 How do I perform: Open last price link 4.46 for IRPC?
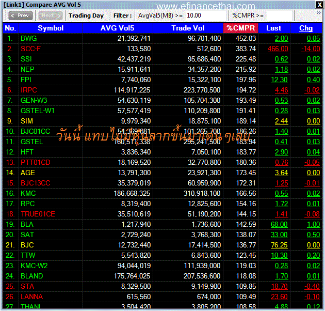(282, 90)
